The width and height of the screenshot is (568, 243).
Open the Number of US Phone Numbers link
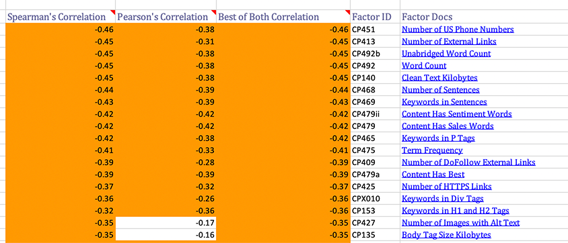(x=458, y=30)
